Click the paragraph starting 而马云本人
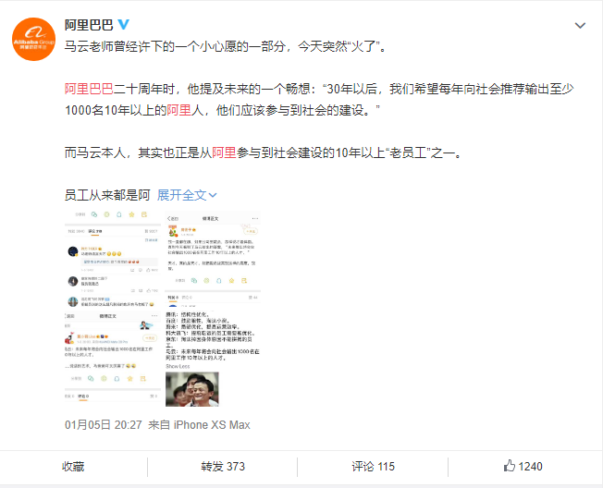The height and width of the screenshot is (488, 603). (263, 152)
